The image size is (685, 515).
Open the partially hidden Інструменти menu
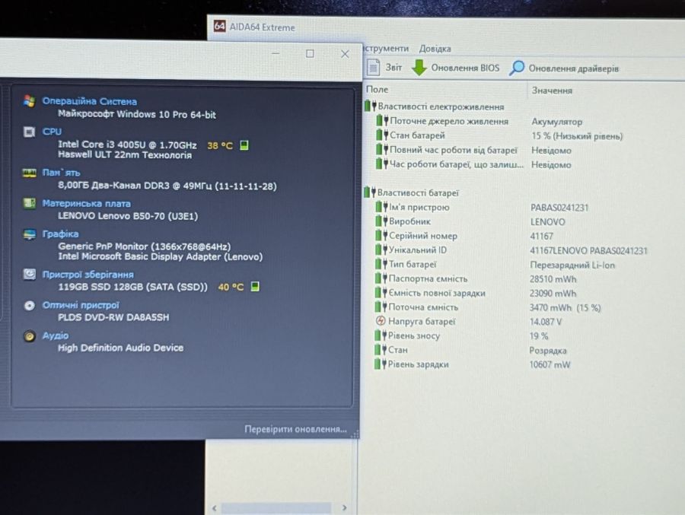coord(386,49)
